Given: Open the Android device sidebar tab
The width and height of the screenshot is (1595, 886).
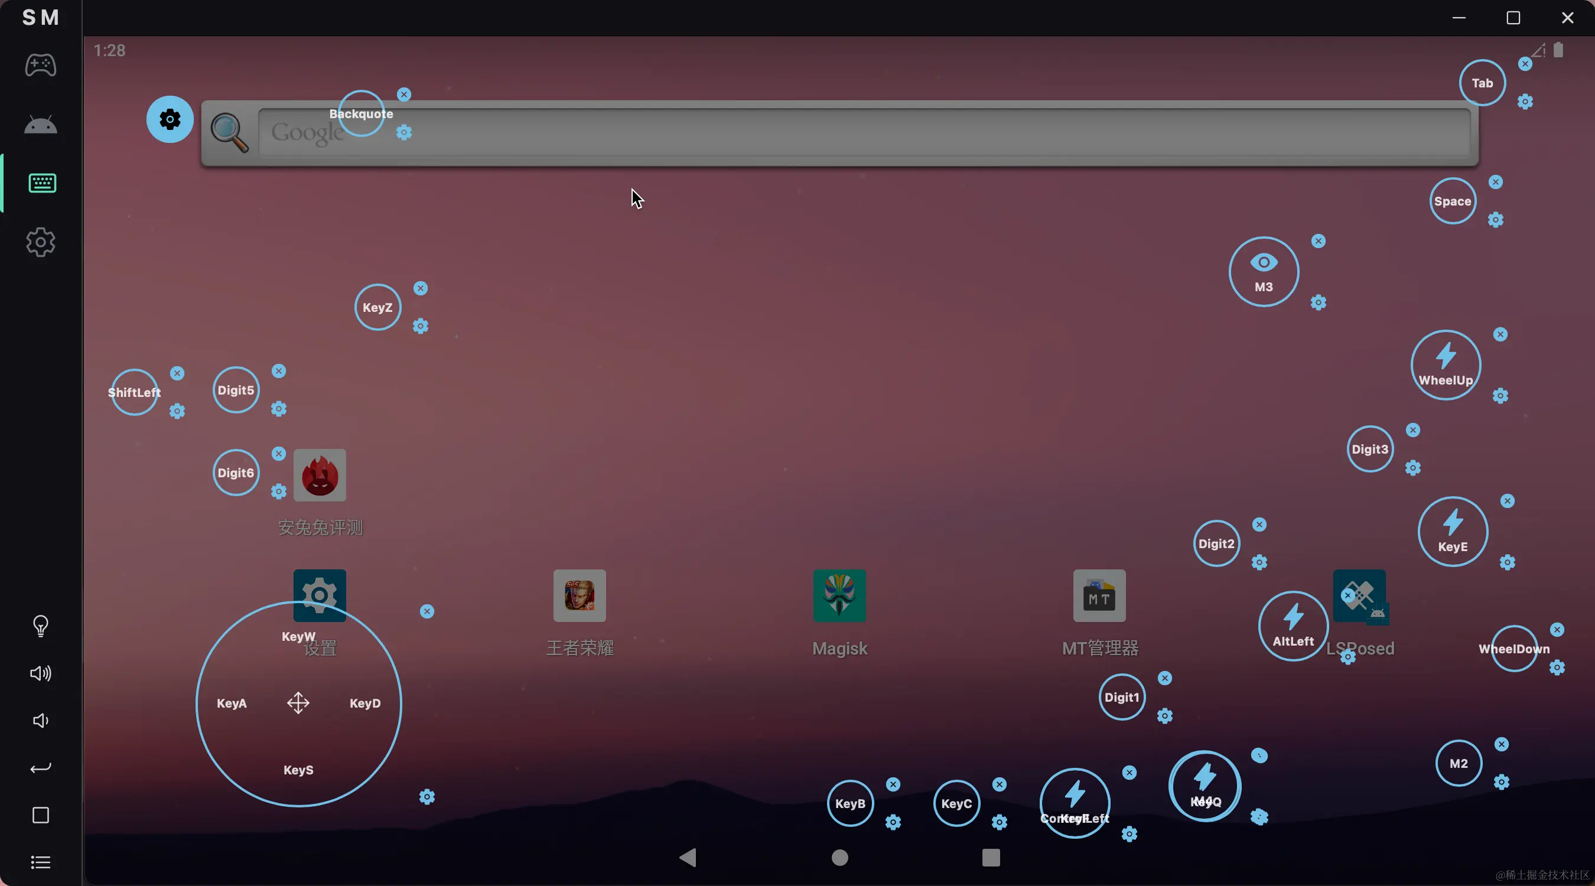Looking at the screenshot, I should (x=41, y=125).
